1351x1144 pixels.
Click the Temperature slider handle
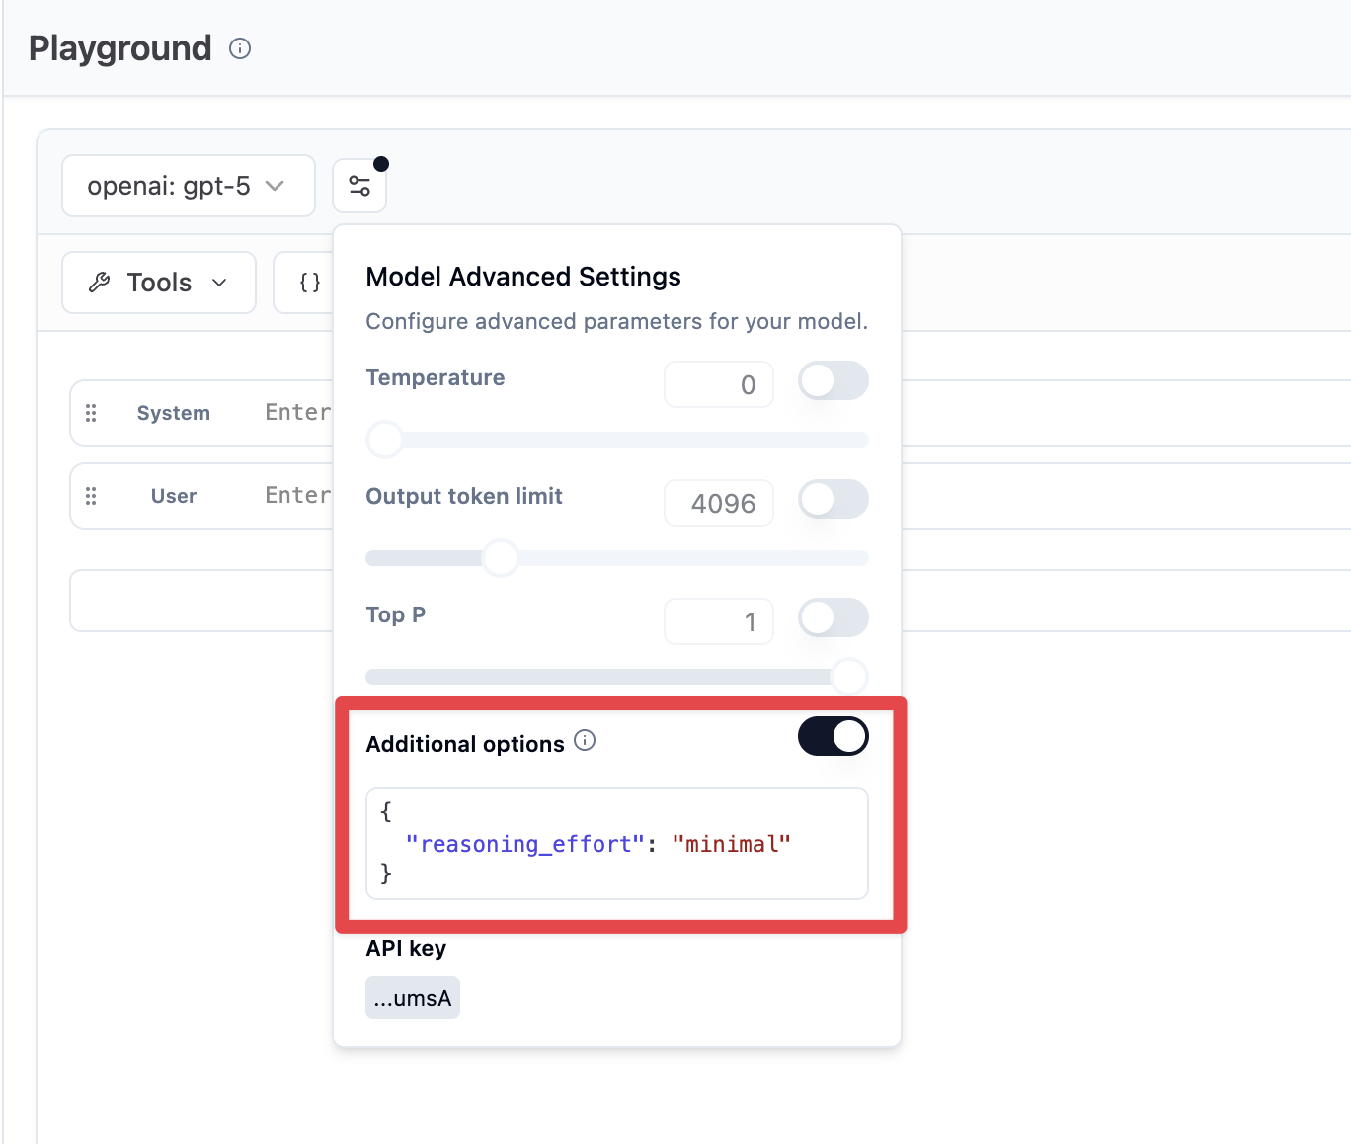coord(385,440)
